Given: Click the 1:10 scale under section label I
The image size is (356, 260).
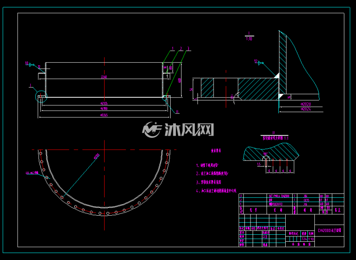Looking at the screenshot, I should (x=249, y=39).
